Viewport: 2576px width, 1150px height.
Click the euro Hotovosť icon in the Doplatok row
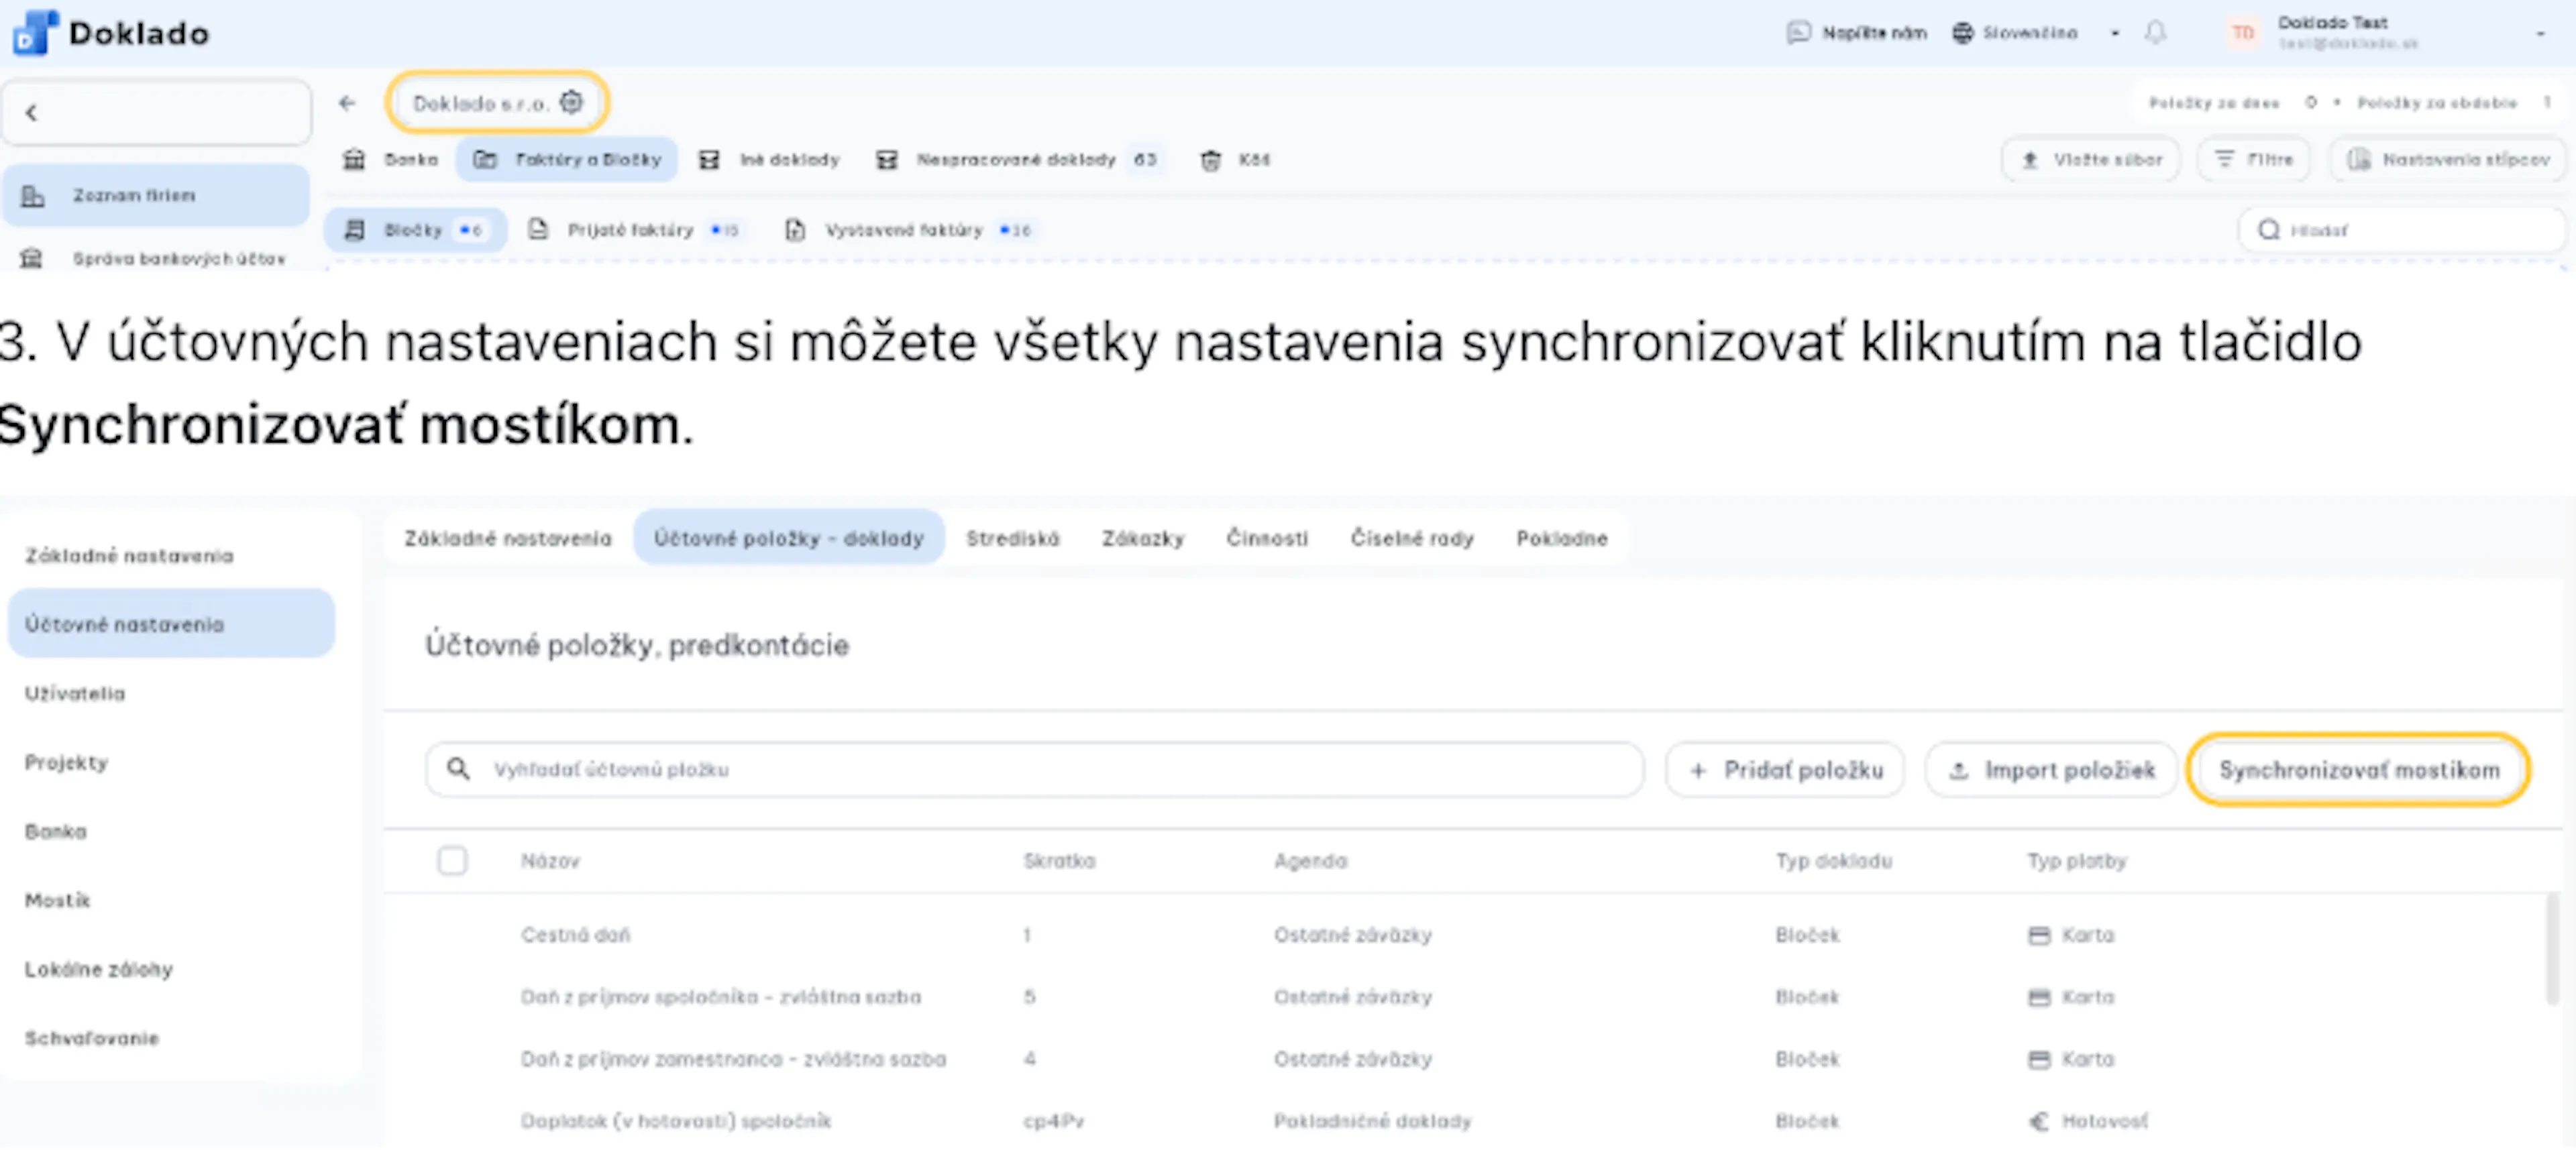(x=2039, y=1122)
